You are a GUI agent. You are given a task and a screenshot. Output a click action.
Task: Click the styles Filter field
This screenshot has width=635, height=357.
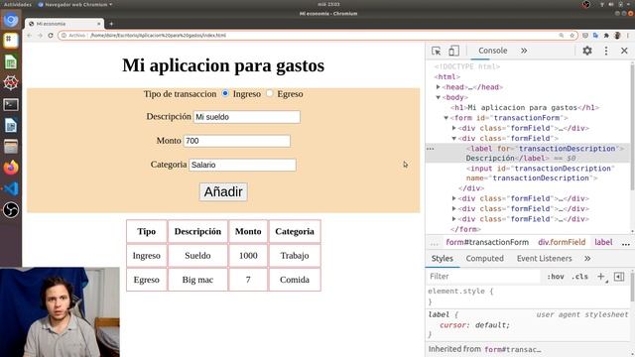coord(484,277)
